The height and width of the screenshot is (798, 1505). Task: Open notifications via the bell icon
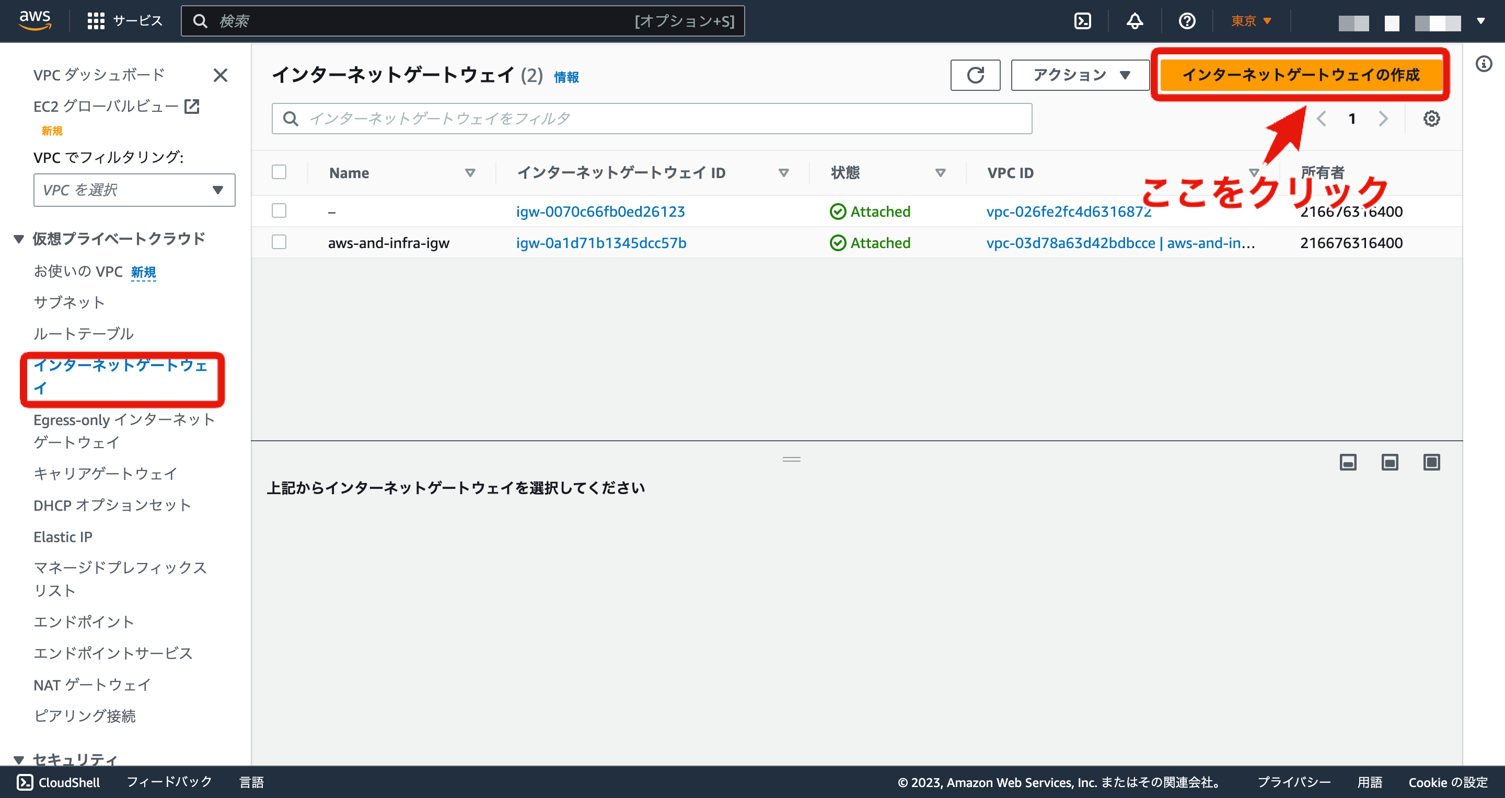click(1134, 20)
